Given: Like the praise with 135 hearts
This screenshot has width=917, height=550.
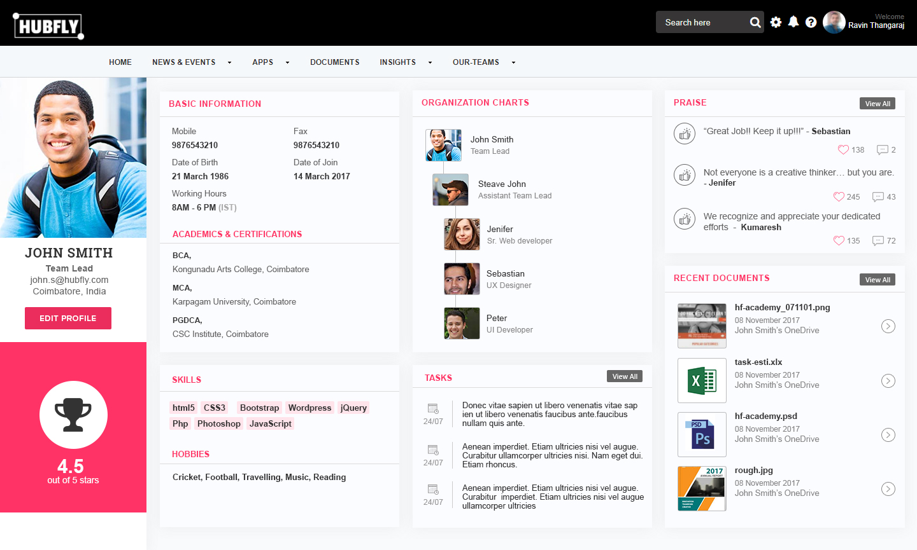Looking at the screenshot, I should (839, 240).
